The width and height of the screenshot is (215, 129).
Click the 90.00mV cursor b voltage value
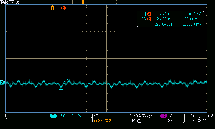click(x=192, y=19)
